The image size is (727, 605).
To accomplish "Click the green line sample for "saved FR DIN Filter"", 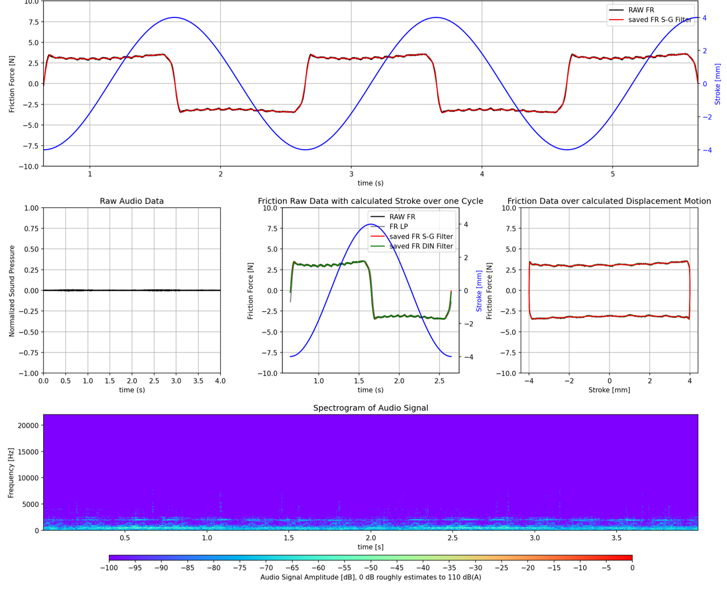I will [x=377, y=246].
